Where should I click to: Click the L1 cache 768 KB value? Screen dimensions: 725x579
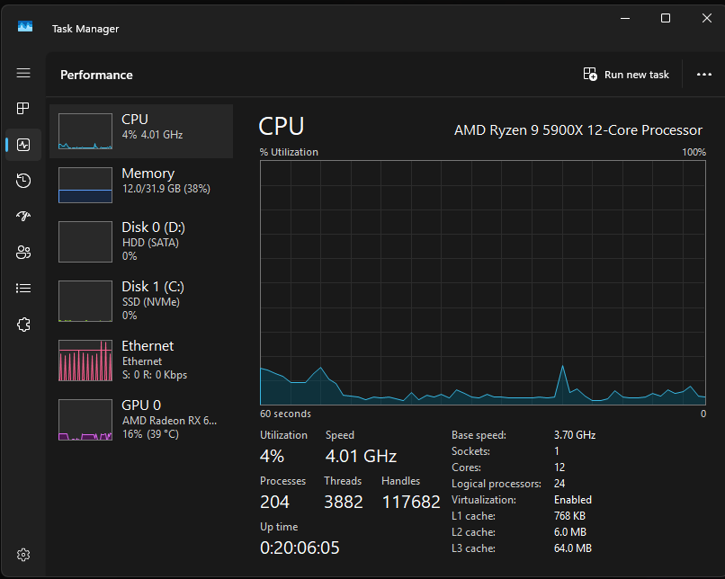569,516
